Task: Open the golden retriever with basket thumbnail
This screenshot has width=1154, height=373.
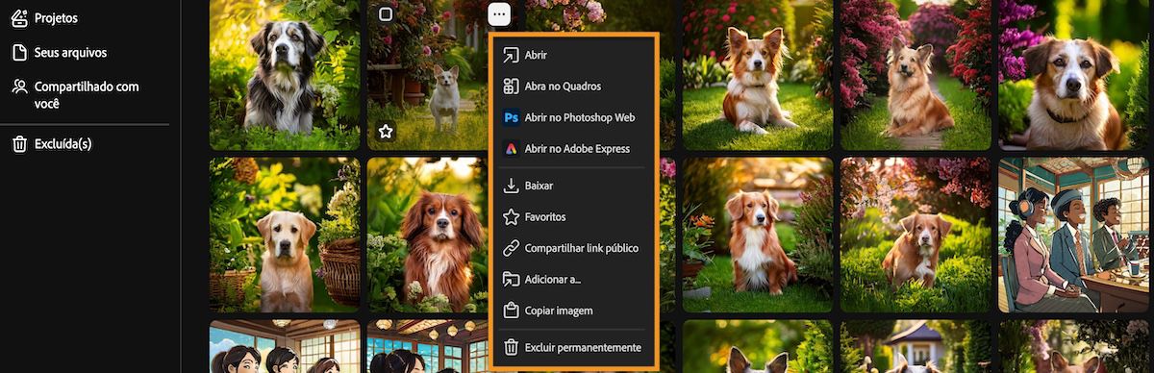Action: 285,236
